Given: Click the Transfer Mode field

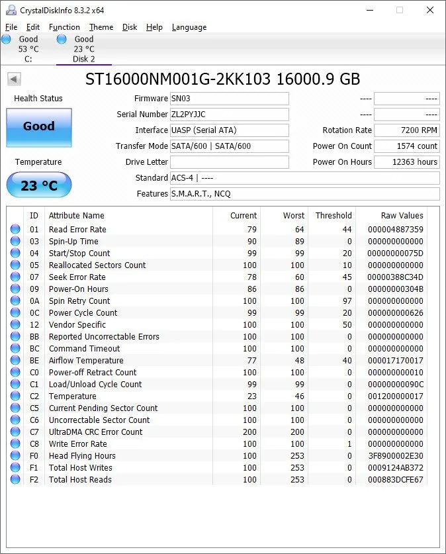Looking at the screenshot, I should pyautogui.click(x=230, y=146).
